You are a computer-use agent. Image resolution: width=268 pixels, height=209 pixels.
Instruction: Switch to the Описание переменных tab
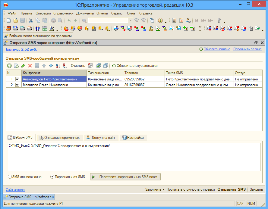click(x=60, y=137)
